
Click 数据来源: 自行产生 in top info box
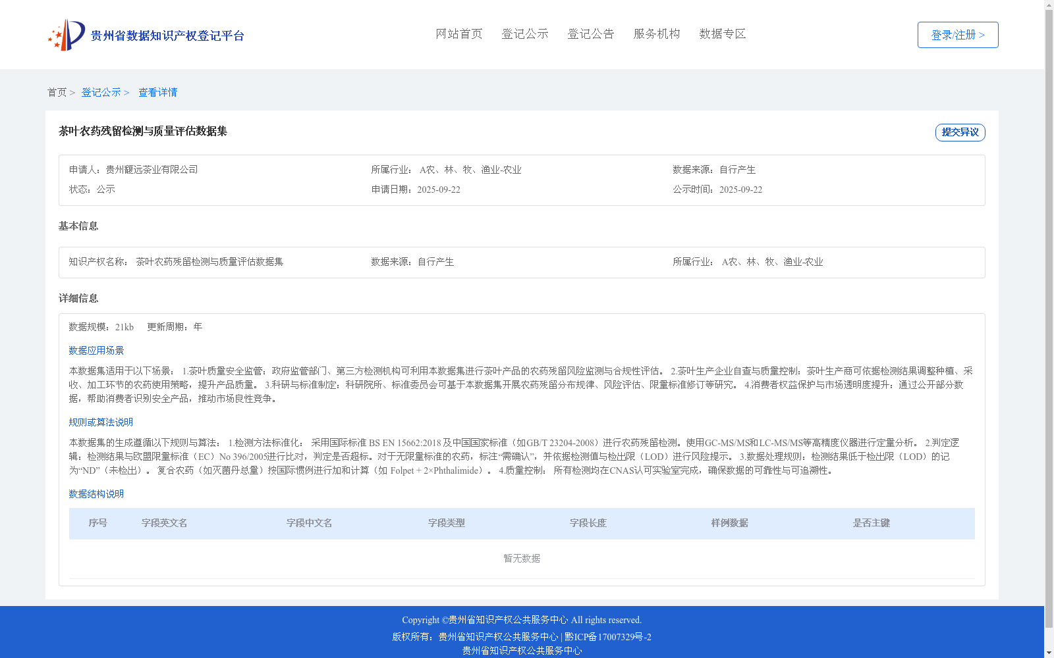tap(714, 170)
